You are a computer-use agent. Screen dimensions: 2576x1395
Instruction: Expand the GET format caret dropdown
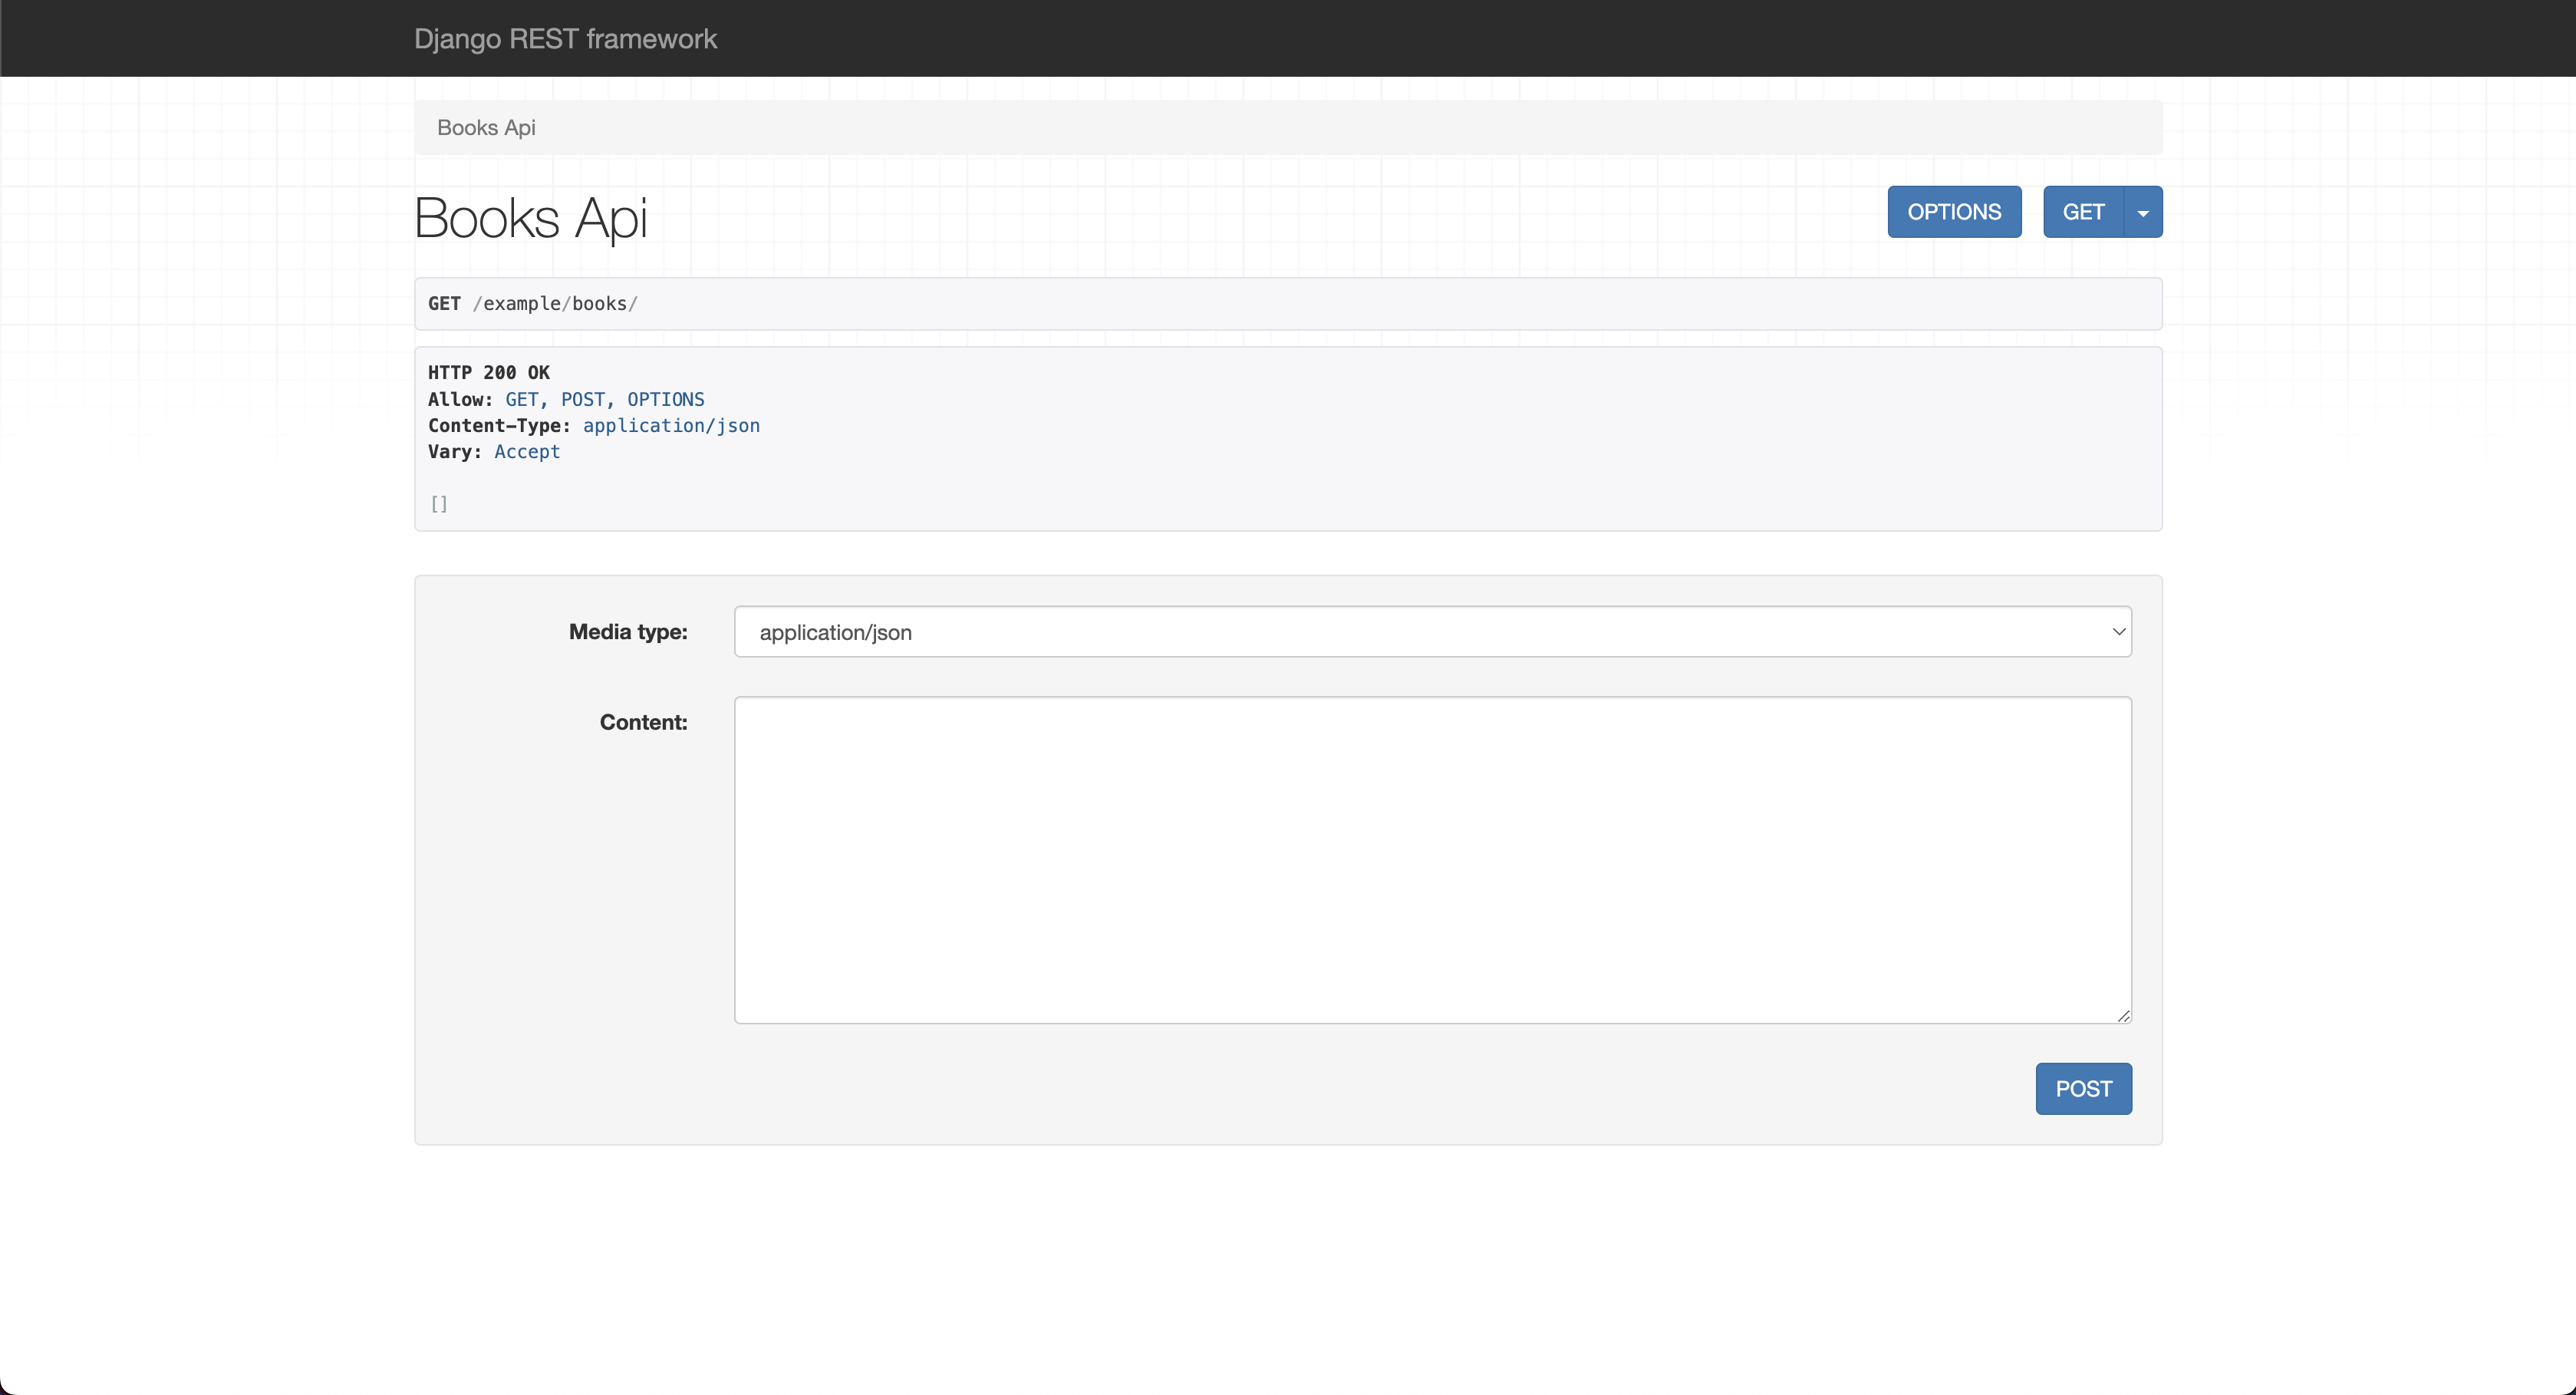coord(2143,212)
